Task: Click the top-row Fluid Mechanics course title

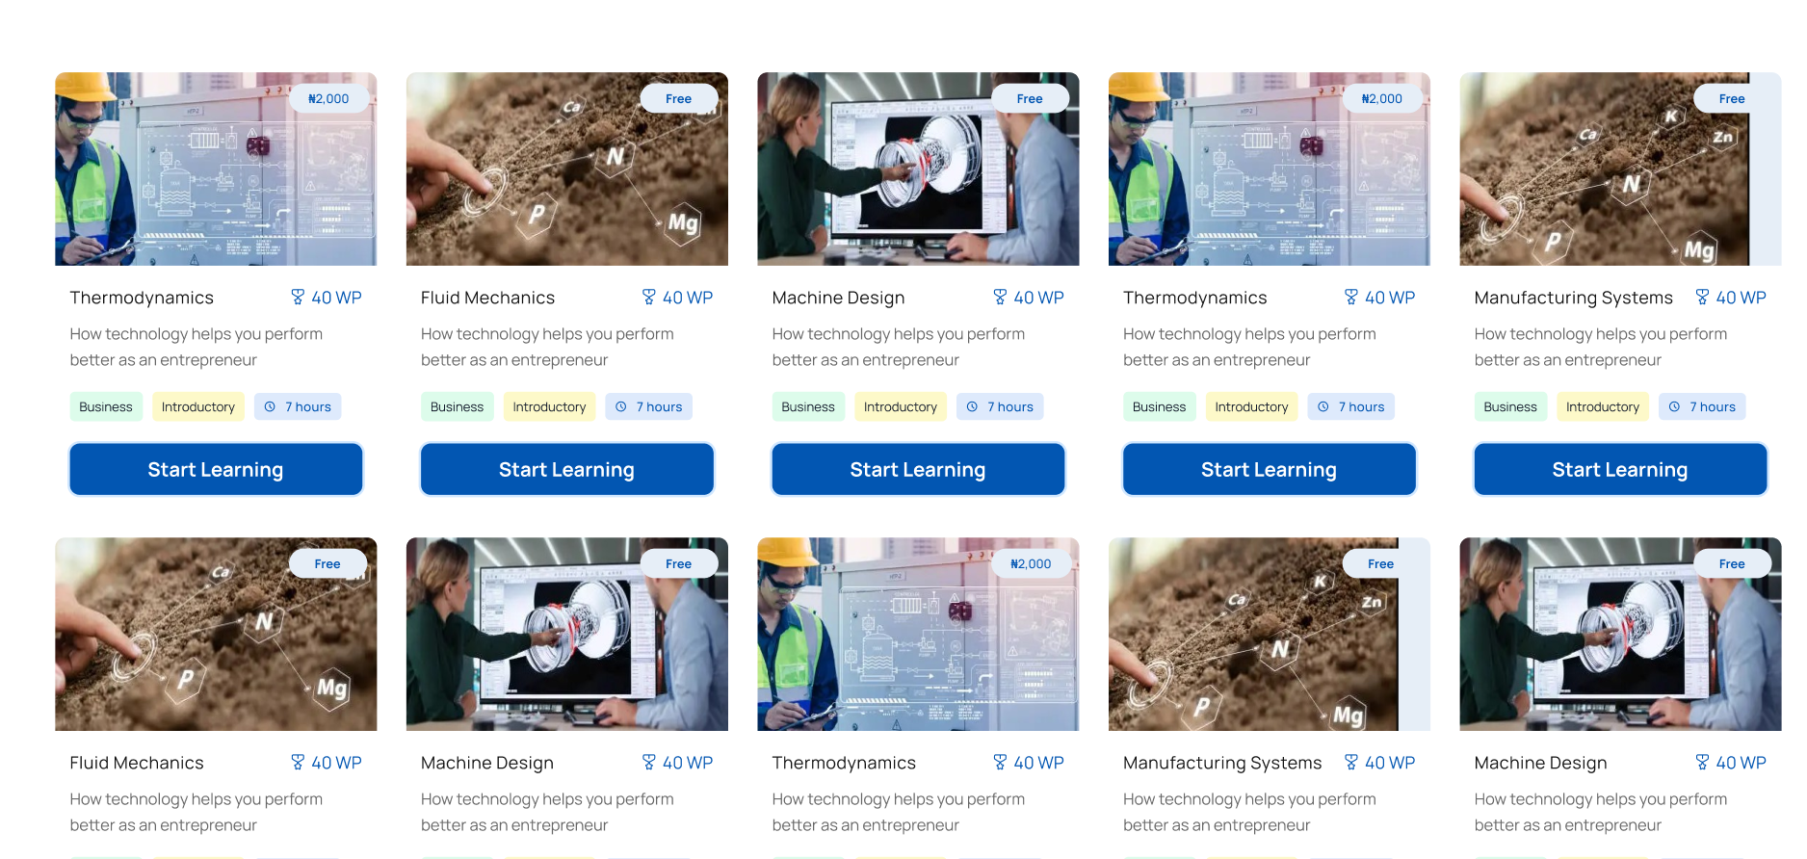Action: 488,298
